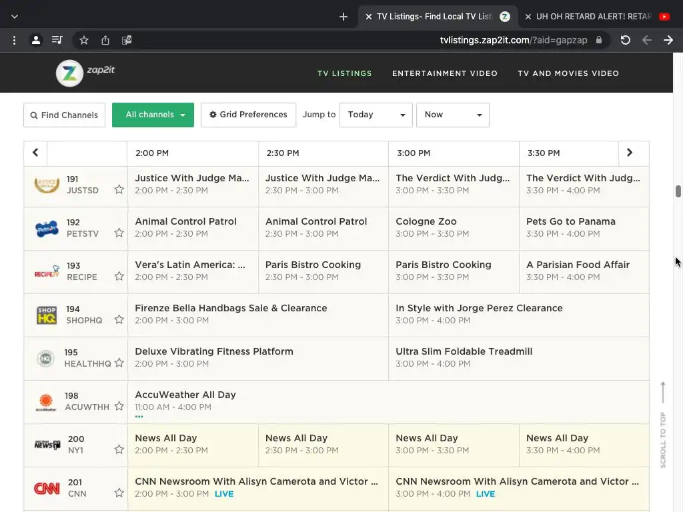683x512 pixels.
Task: Favorite the 201 CNN channel
Action: pos(119,493)
